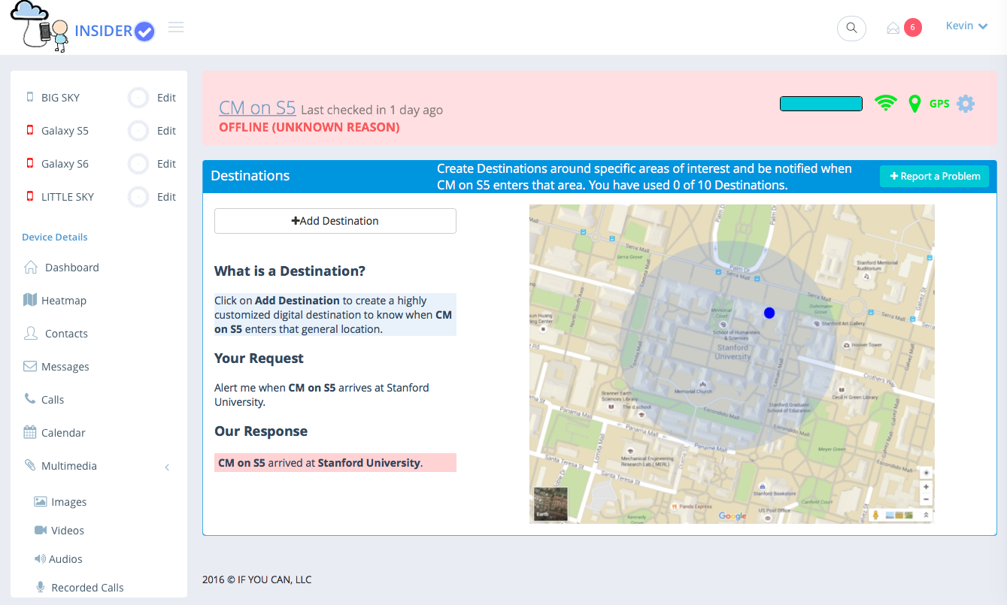
Task: Edit the LITTLE SKY device
Action: [x=166, y=197]
